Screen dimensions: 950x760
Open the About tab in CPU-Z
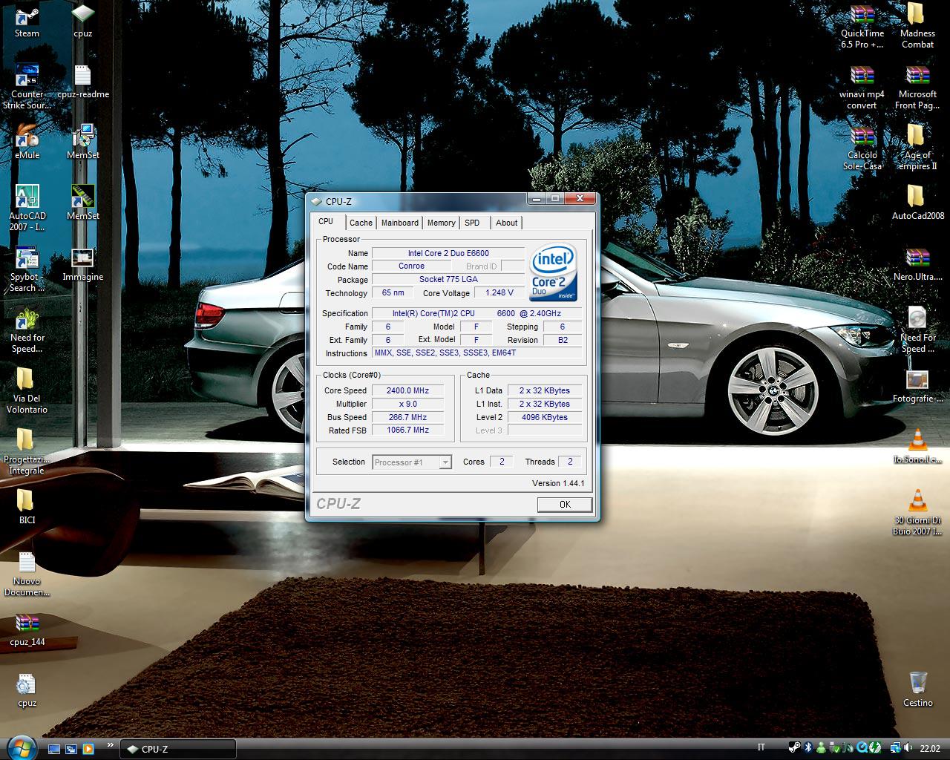pyautogui.click(x=507, y=223)
